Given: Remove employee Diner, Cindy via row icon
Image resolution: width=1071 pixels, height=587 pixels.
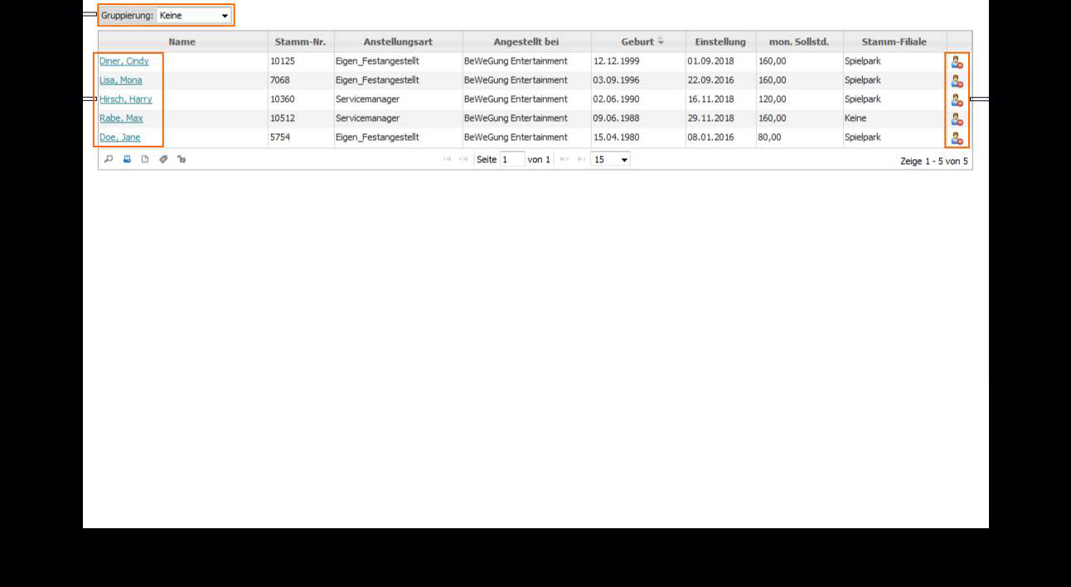Looking at the screenshot, I should [x=957, y=62].
